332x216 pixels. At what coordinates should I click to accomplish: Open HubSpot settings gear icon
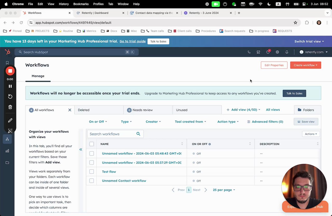[x=277, y=52]
